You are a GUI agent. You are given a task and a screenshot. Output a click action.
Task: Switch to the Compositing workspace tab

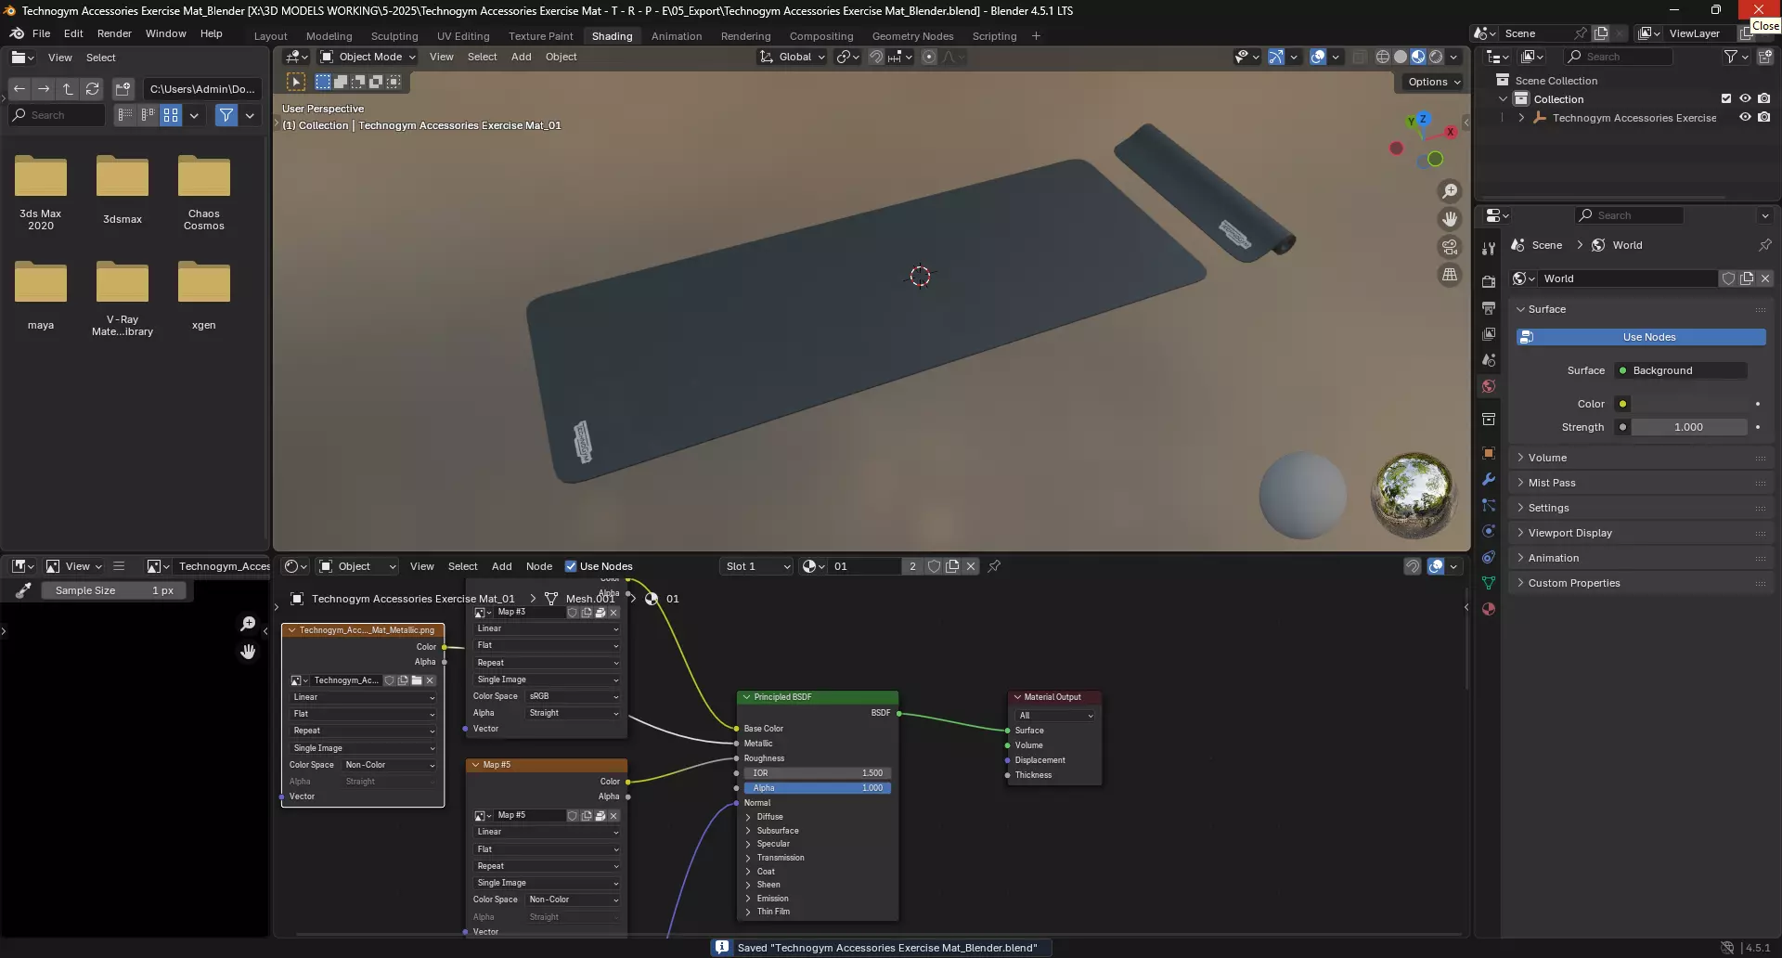pyautogui.click(x=821, y=36)
